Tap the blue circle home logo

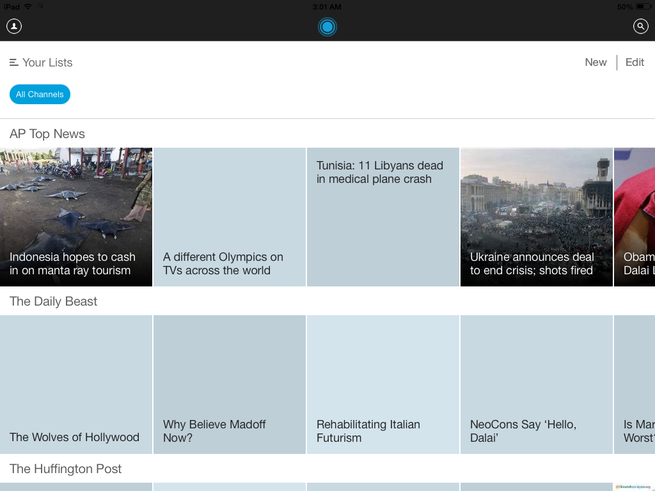point(327,26)
